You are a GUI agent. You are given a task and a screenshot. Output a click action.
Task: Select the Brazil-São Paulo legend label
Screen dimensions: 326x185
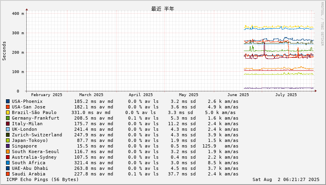34,112
